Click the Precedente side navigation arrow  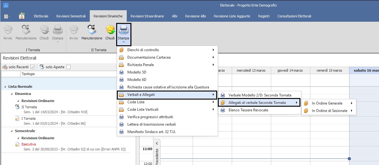[157, 143]
